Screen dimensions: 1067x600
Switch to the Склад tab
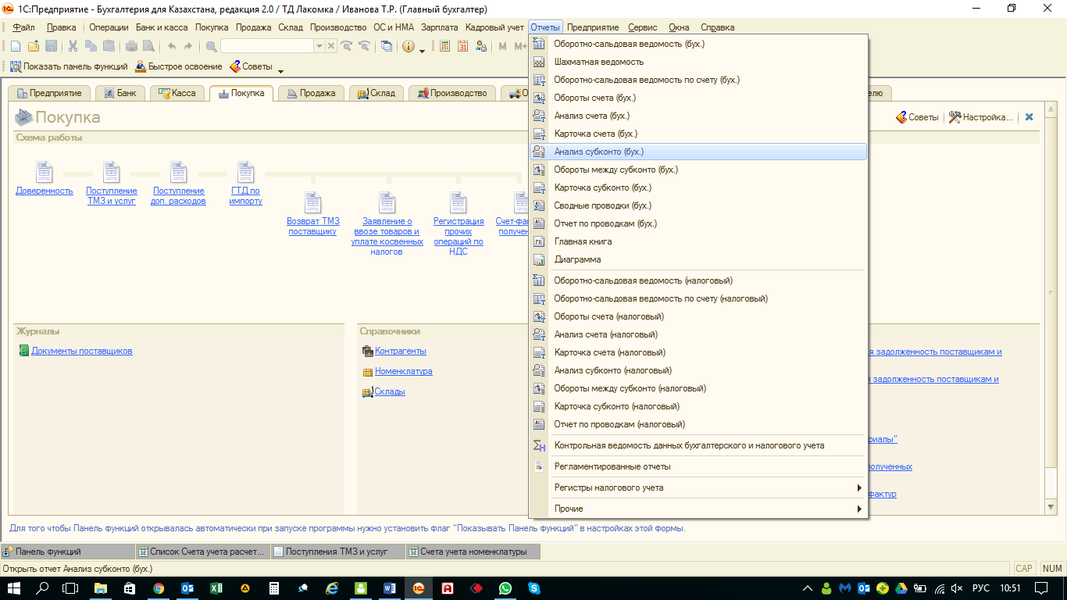pos(376,93)
